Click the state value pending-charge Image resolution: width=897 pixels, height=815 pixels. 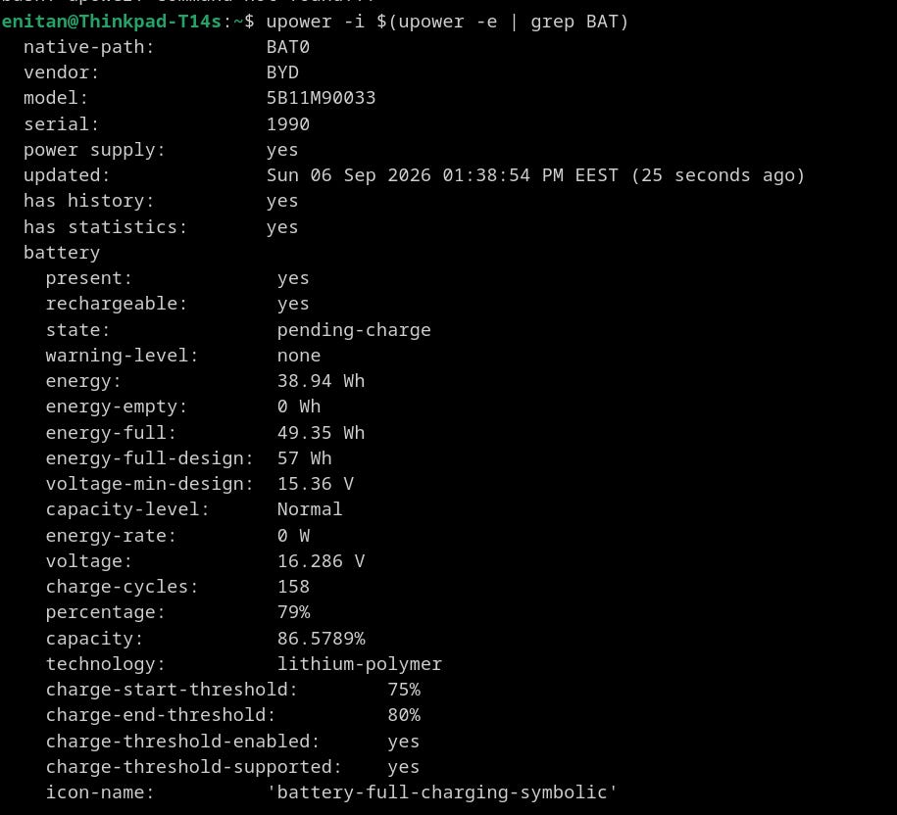click(x=354, y=330)
